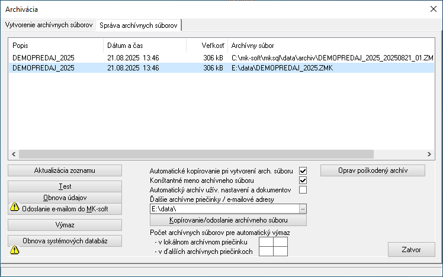This screenshot has width=443, height=277.
Task: Select Správa archívnych súborov tab
Action: (x=140, y=25)
